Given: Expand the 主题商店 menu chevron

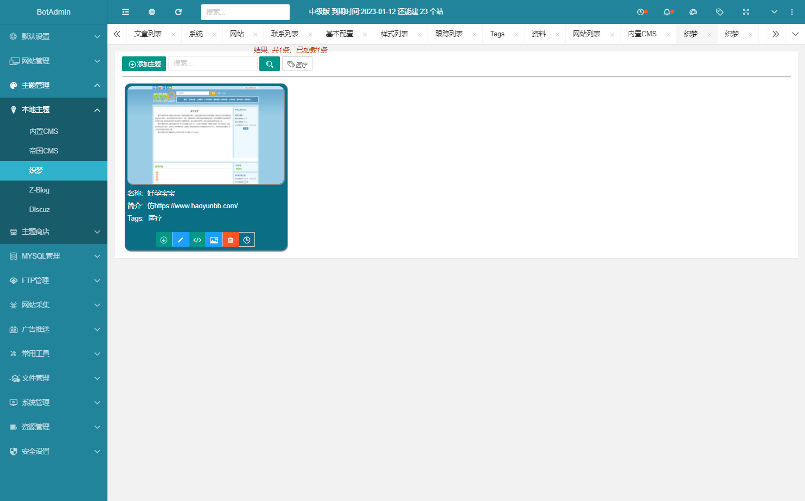Looking at the screenshot, I should click(x=97, y=232).
